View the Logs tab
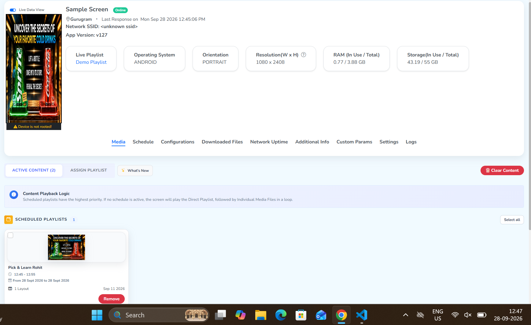 (411, 142)
